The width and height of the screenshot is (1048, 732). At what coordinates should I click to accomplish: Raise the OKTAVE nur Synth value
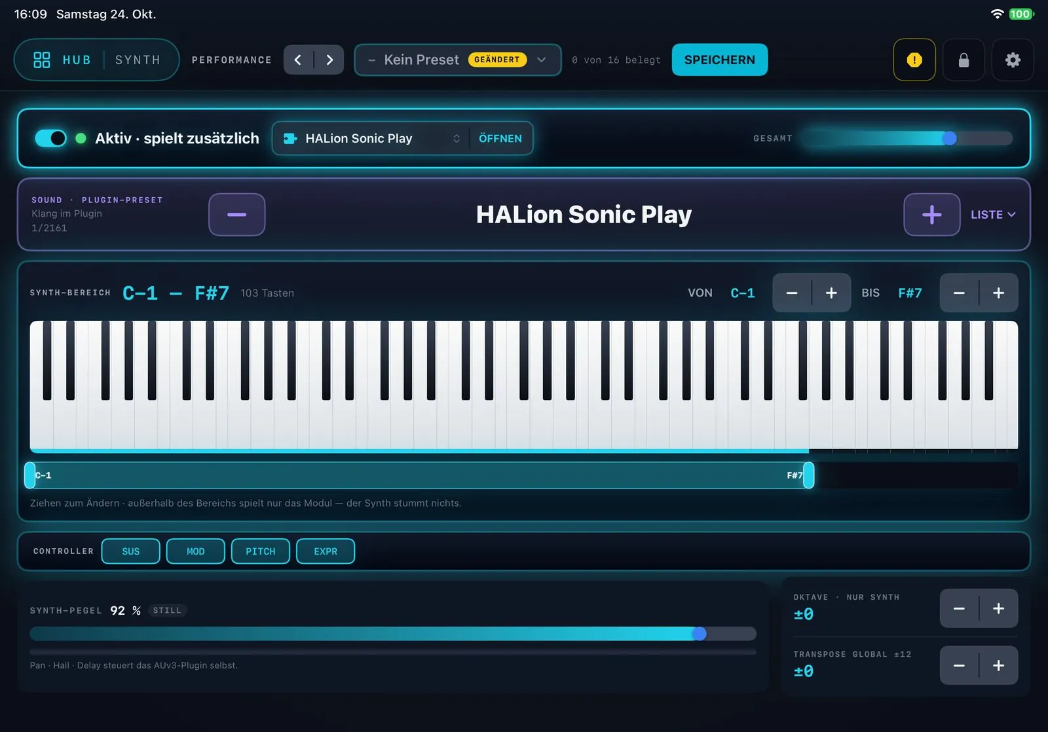[x=998, y=608]
